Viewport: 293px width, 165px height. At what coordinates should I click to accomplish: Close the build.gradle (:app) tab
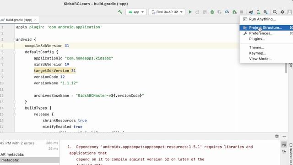click(x=35, y=20)
